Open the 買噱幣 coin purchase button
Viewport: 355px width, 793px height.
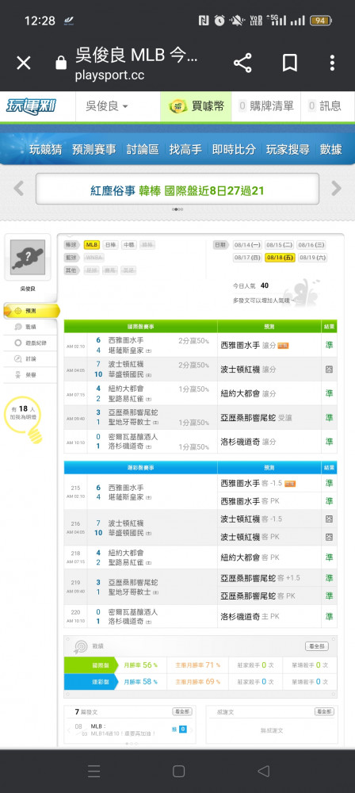tap(196, 106)
